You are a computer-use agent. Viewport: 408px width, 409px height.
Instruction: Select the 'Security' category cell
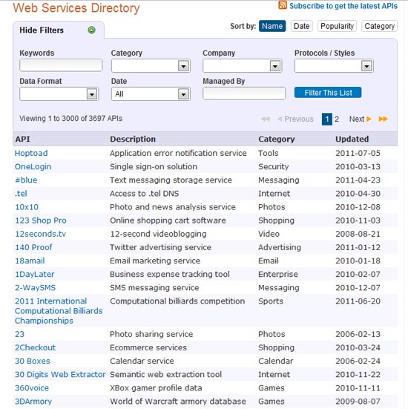[x=273, y=167]
